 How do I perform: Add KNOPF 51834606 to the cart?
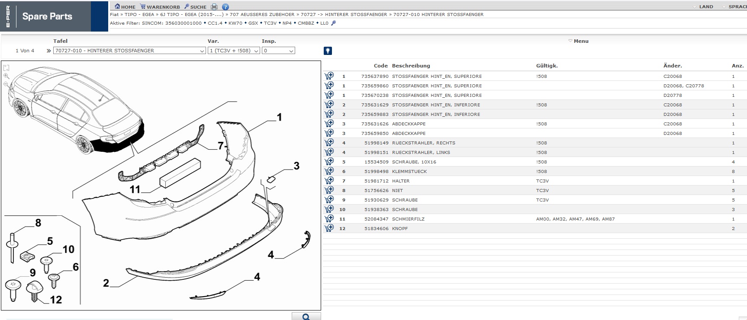(x=329, y=228)
